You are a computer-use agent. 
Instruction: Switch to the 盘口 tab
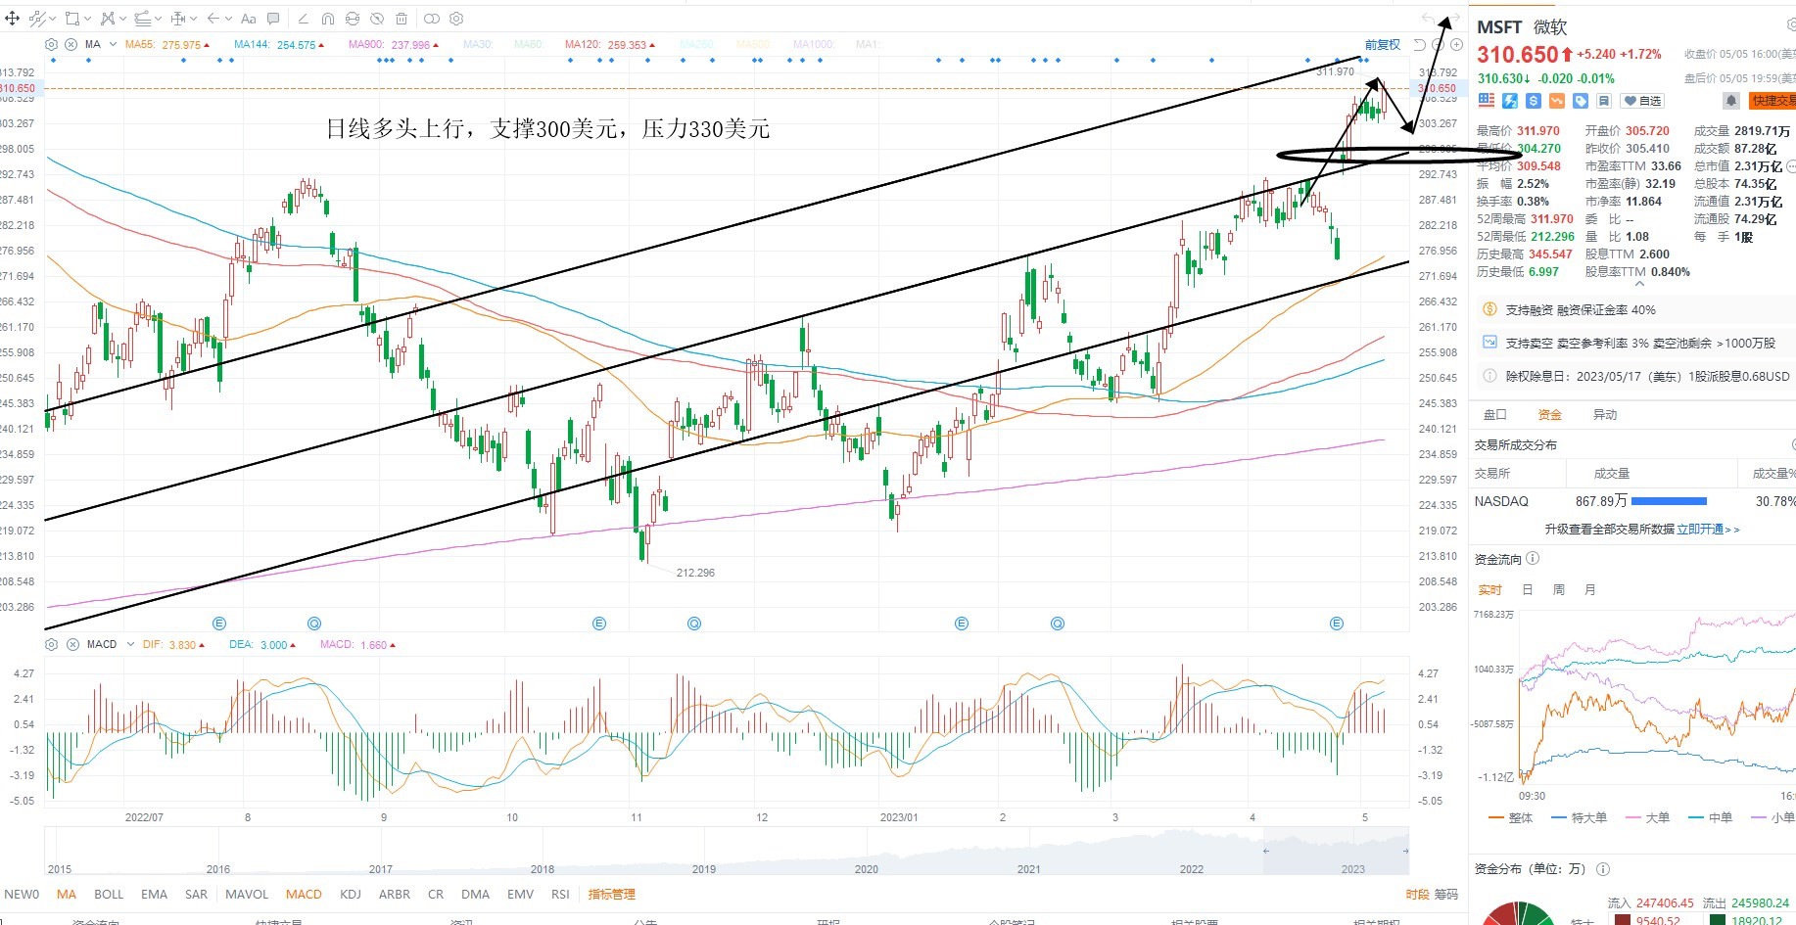(1495, 415)
